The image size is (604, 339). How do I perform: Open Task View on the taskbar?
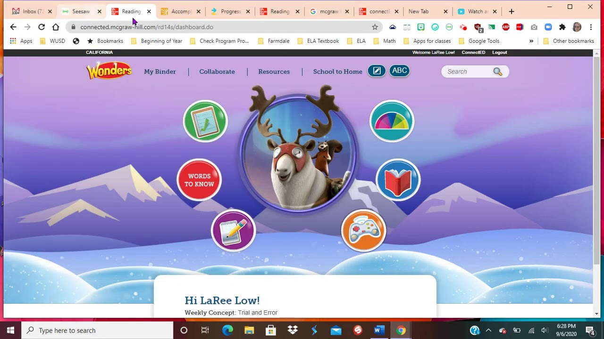pyautogui.click(x=205, y=330)
